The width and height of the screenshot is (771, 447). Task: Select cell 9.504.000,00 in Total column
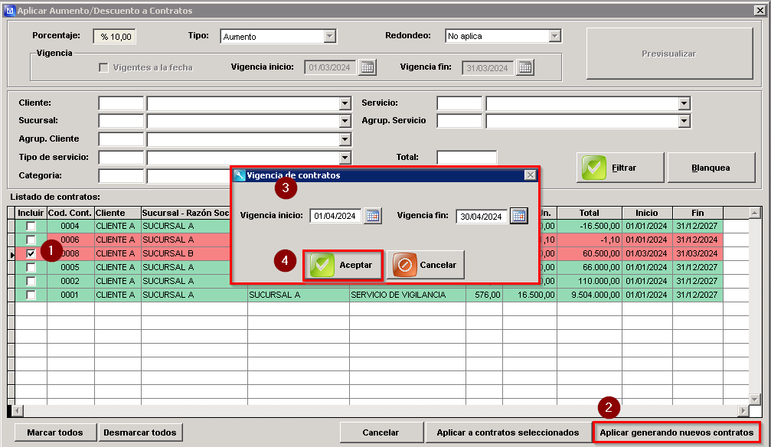click(589, 295)
